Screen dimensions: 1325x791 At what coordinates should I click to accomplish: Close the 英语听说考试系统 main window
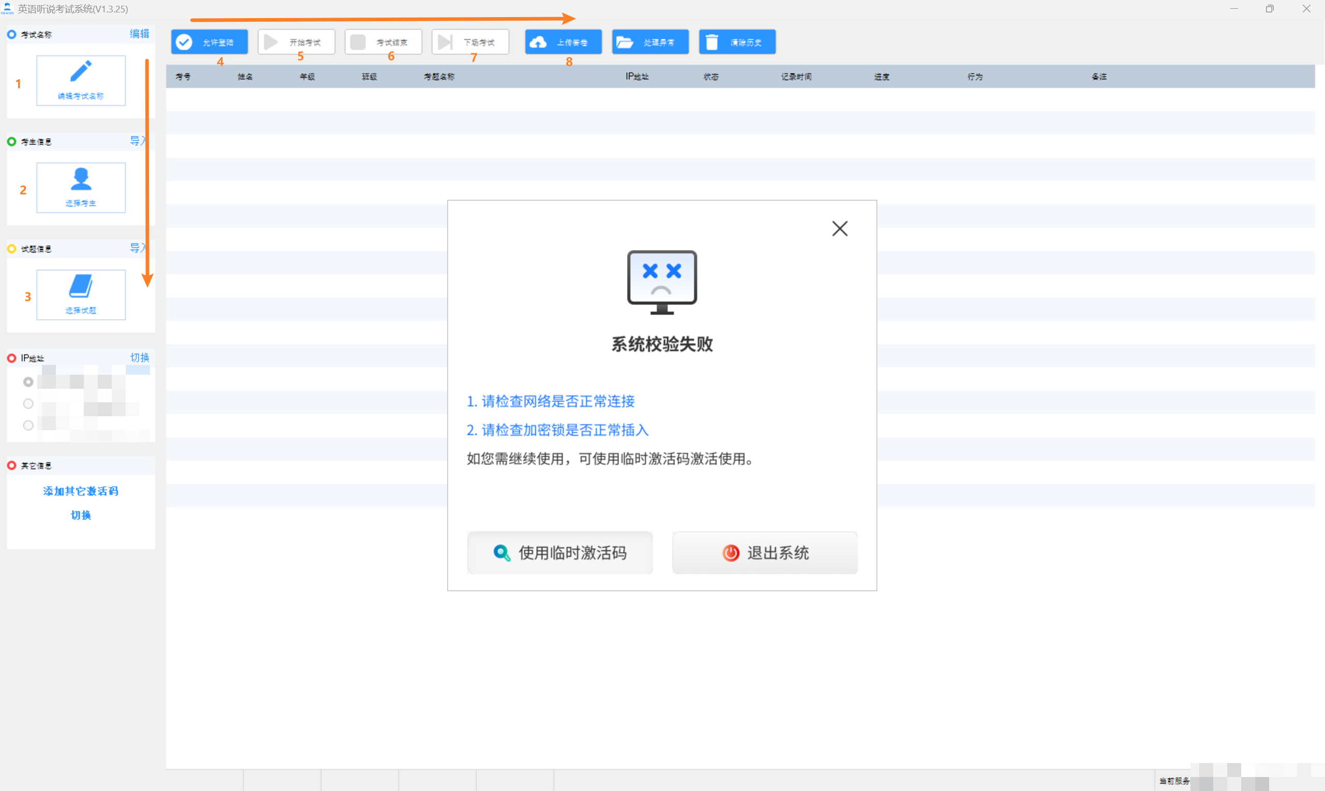point(1306,8)
